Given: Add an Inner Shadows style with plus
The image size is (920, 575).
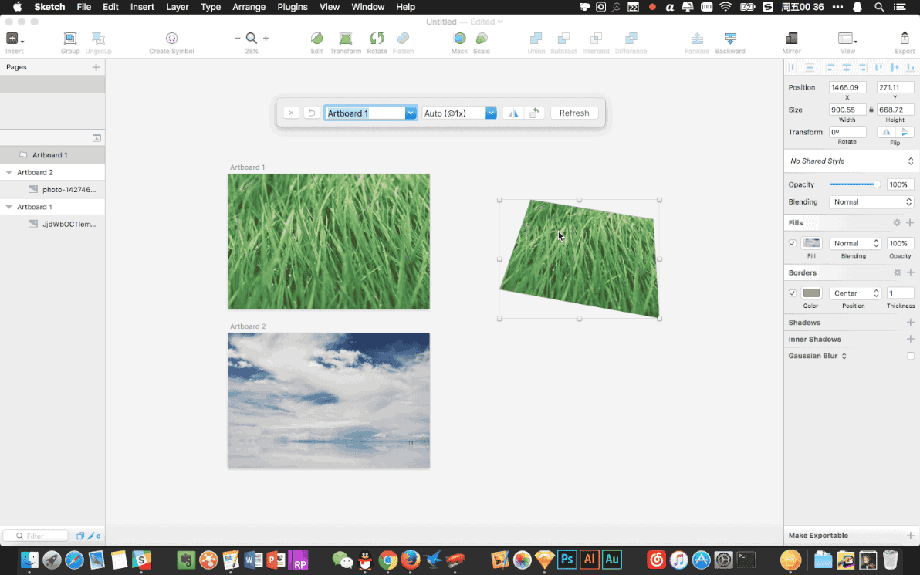Looking at the screenshot, I should pyautogui.click(x=910, y=339).
